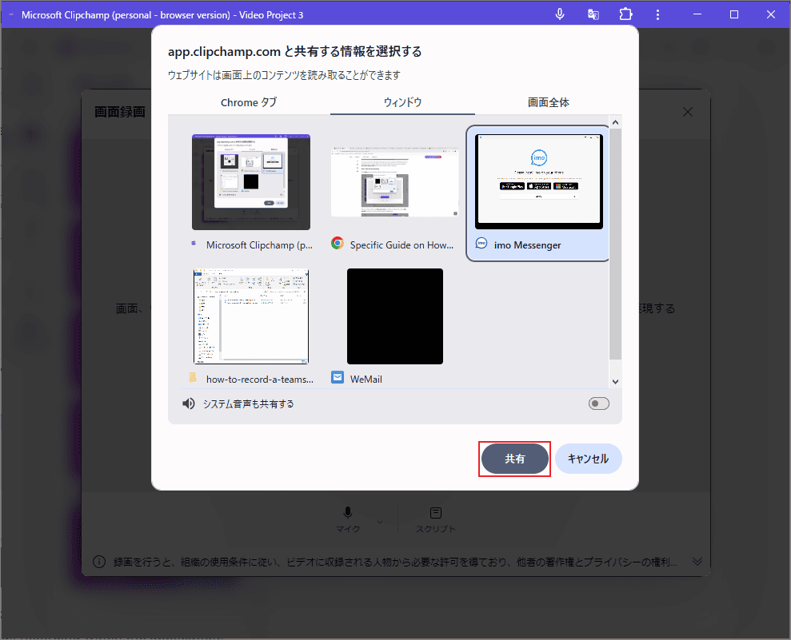The width and height of the screenshot is (791, 640).
Task: Click the microphone icon in title bar
Action: (559, 14)
